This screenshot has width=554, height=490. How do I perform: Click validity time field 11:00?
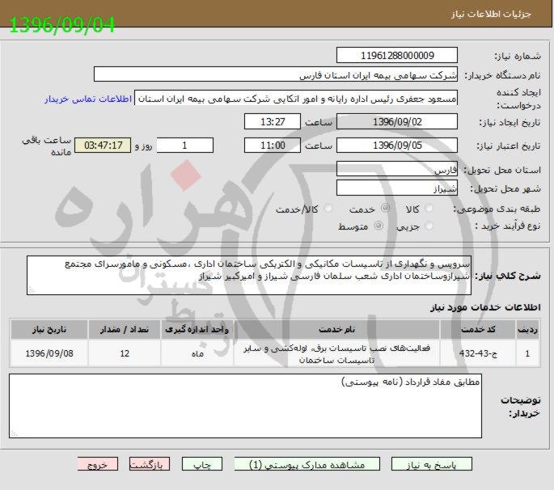pos(273,146)
